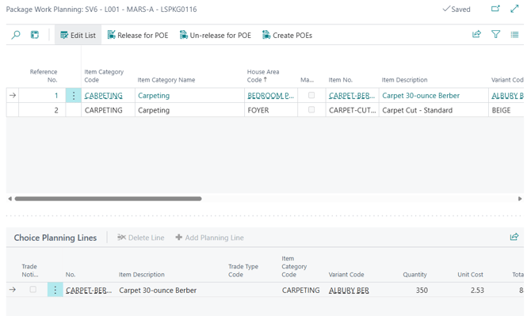Click Reference No. column header

[44, 76]
